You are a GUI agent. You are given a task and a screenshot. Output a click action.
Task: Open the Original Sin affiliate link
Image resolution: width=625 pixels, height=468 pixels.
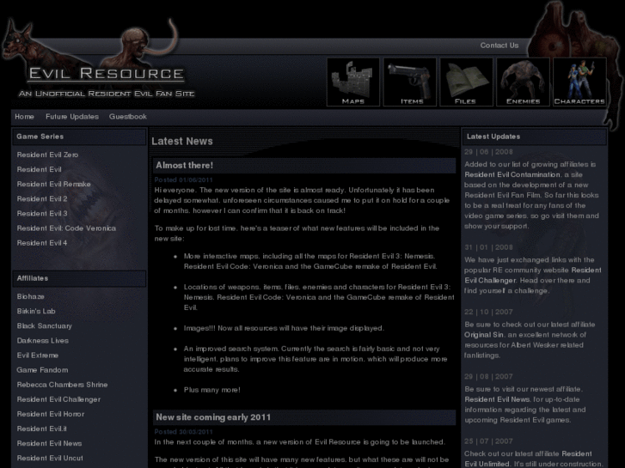pyautogui.click(x=484, y=335)
